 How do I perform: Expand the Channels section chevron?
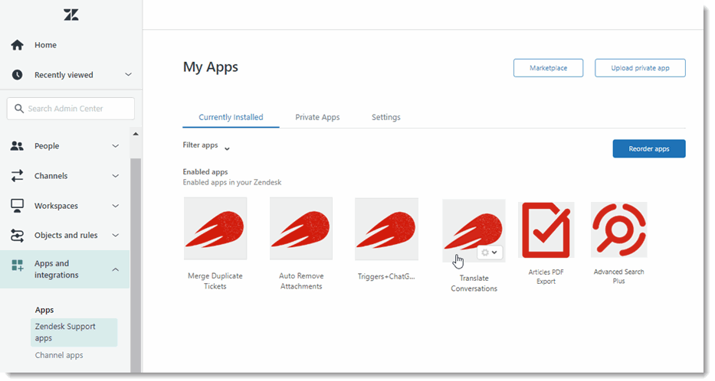pos(116,176)
